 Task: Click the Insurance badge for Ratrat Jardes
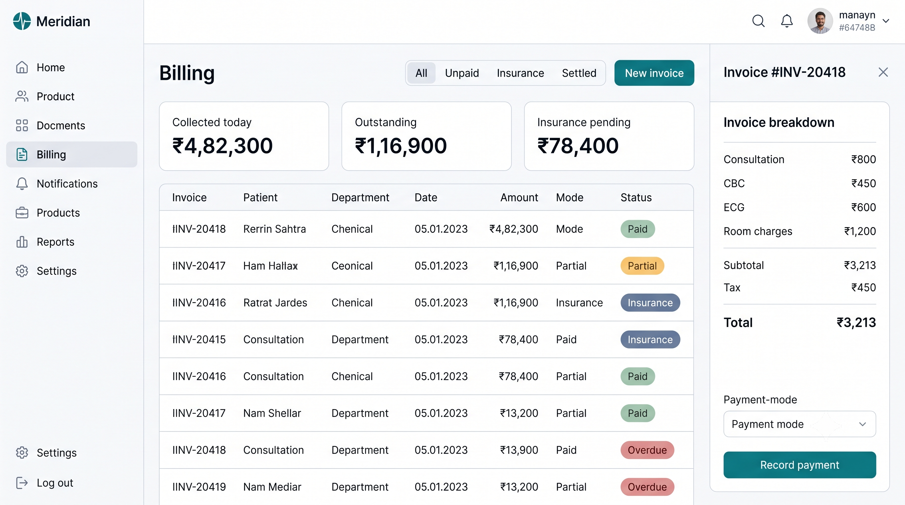650,303
